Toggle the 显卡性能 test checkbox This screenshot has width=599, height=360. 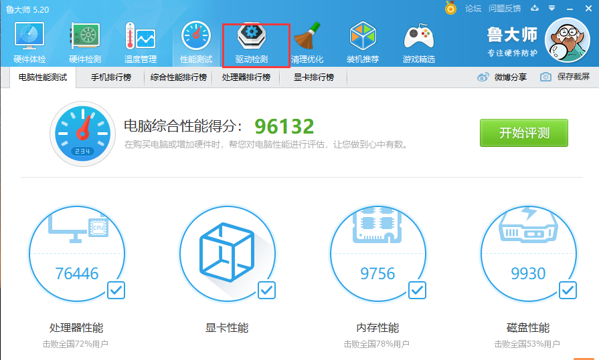click(x=266, y=290)
